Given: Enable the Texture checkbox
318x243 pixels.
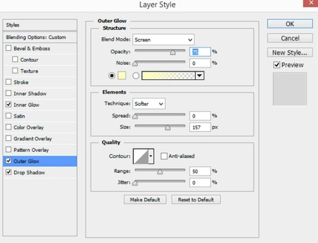Looking at the screenshot, I should pyautogui.click(x=15, y=71).
